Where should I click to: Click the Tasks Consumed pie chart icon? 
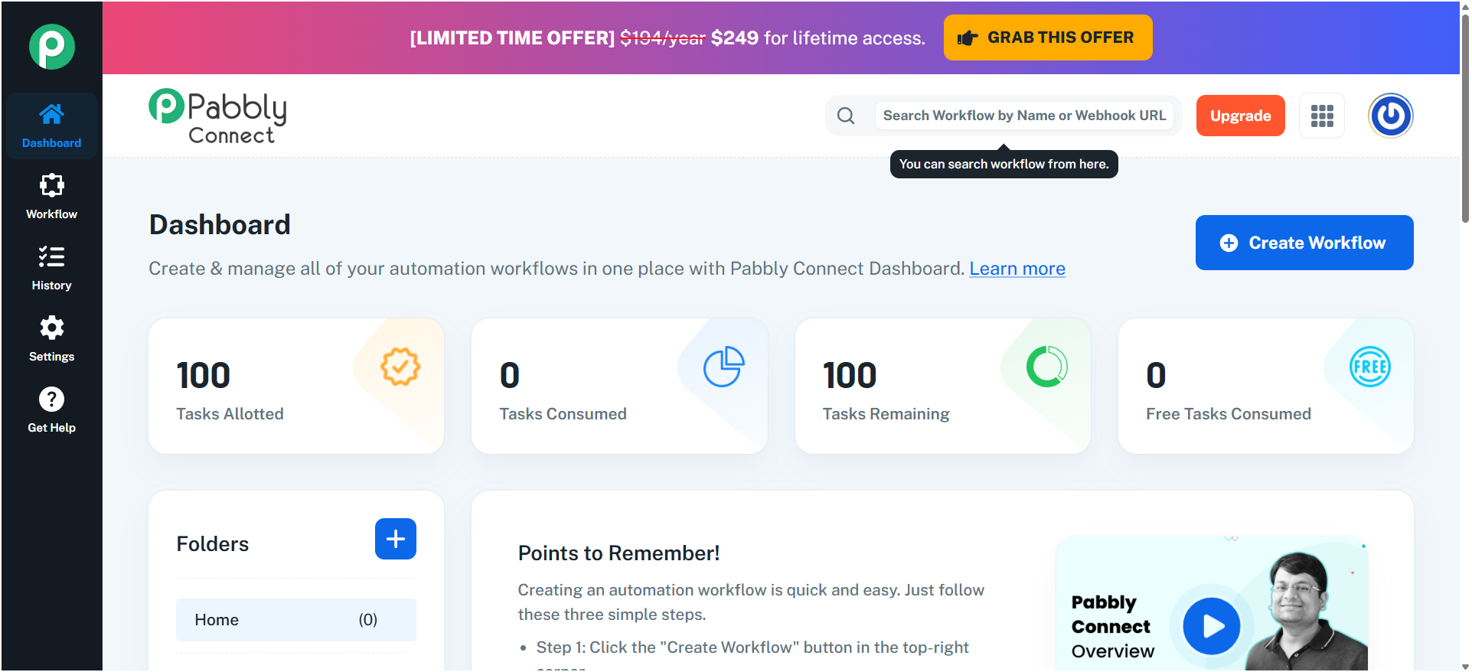point(724,367)
